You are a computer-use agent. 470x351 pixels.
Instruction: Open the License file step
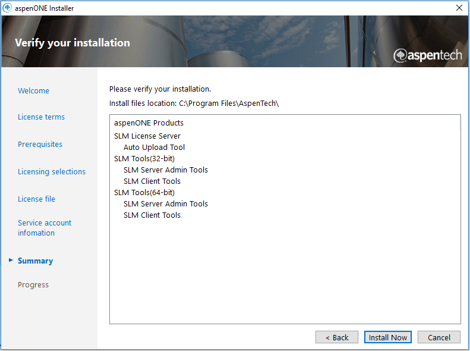click(x=36, y=199)
